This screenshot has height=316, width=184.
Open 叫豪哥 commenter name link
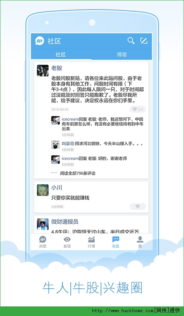tap(68, 144)
